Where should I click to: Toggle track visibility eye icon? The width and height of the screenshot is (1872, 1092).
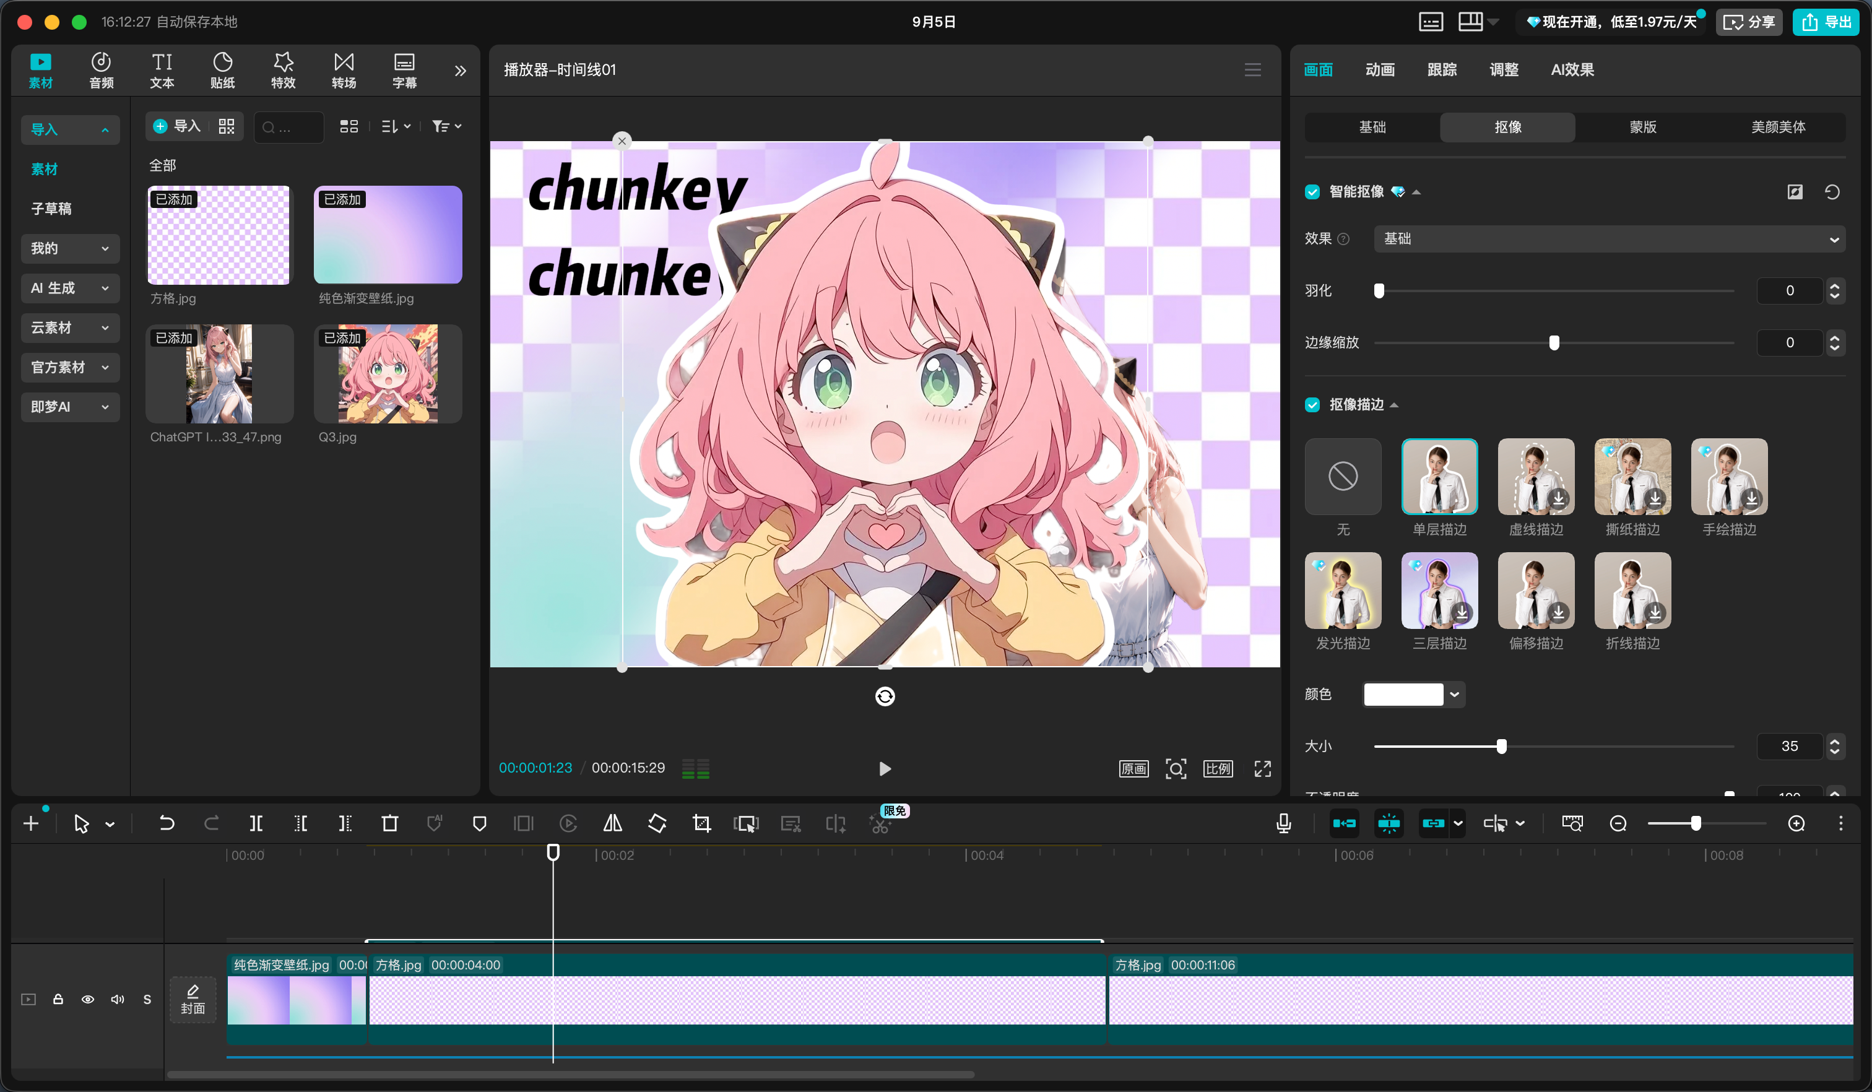tap(88, 999)
